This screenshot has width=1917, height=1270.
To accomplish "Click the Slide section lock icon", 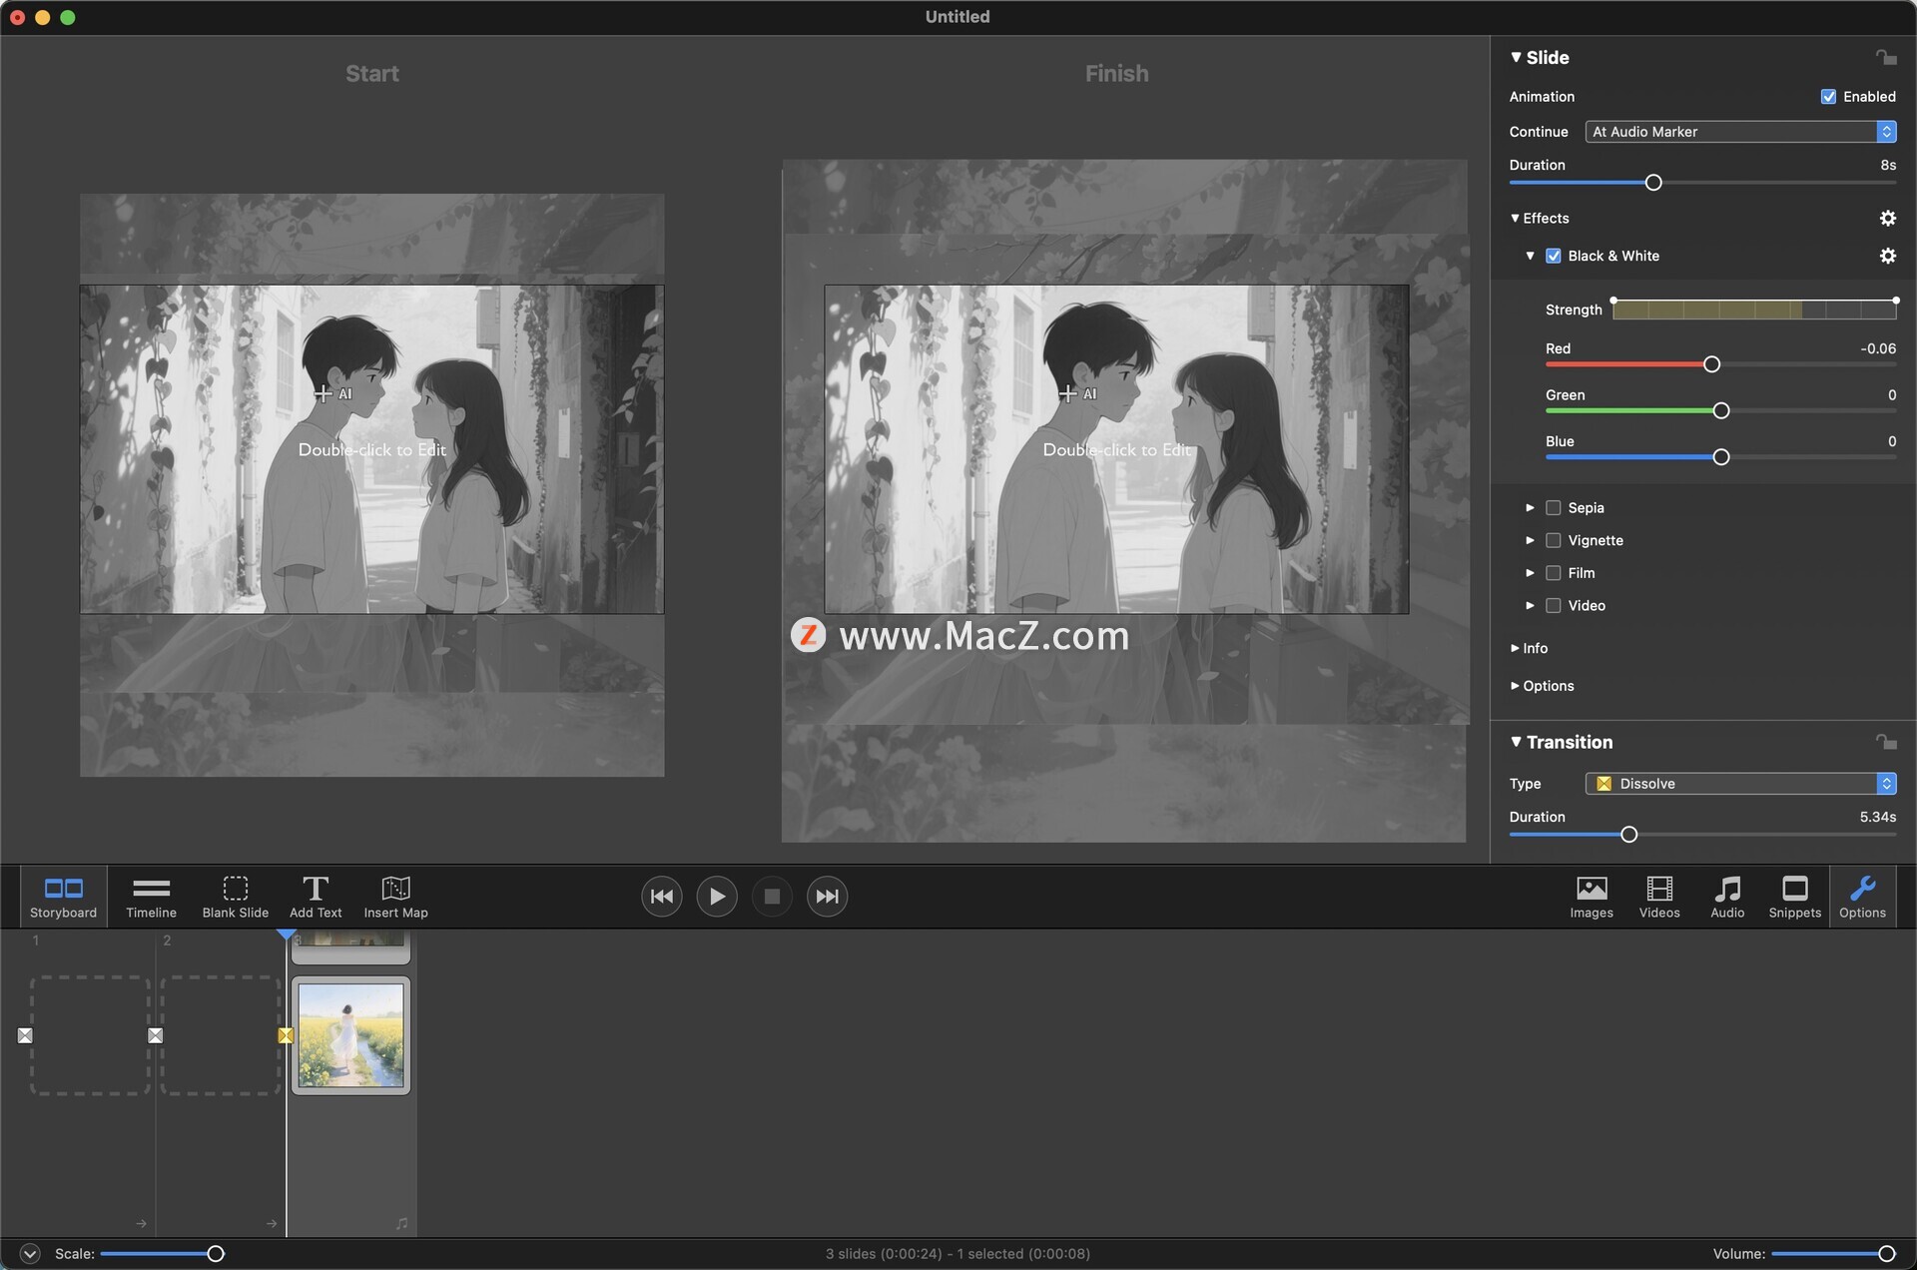I will (1885, 57).
